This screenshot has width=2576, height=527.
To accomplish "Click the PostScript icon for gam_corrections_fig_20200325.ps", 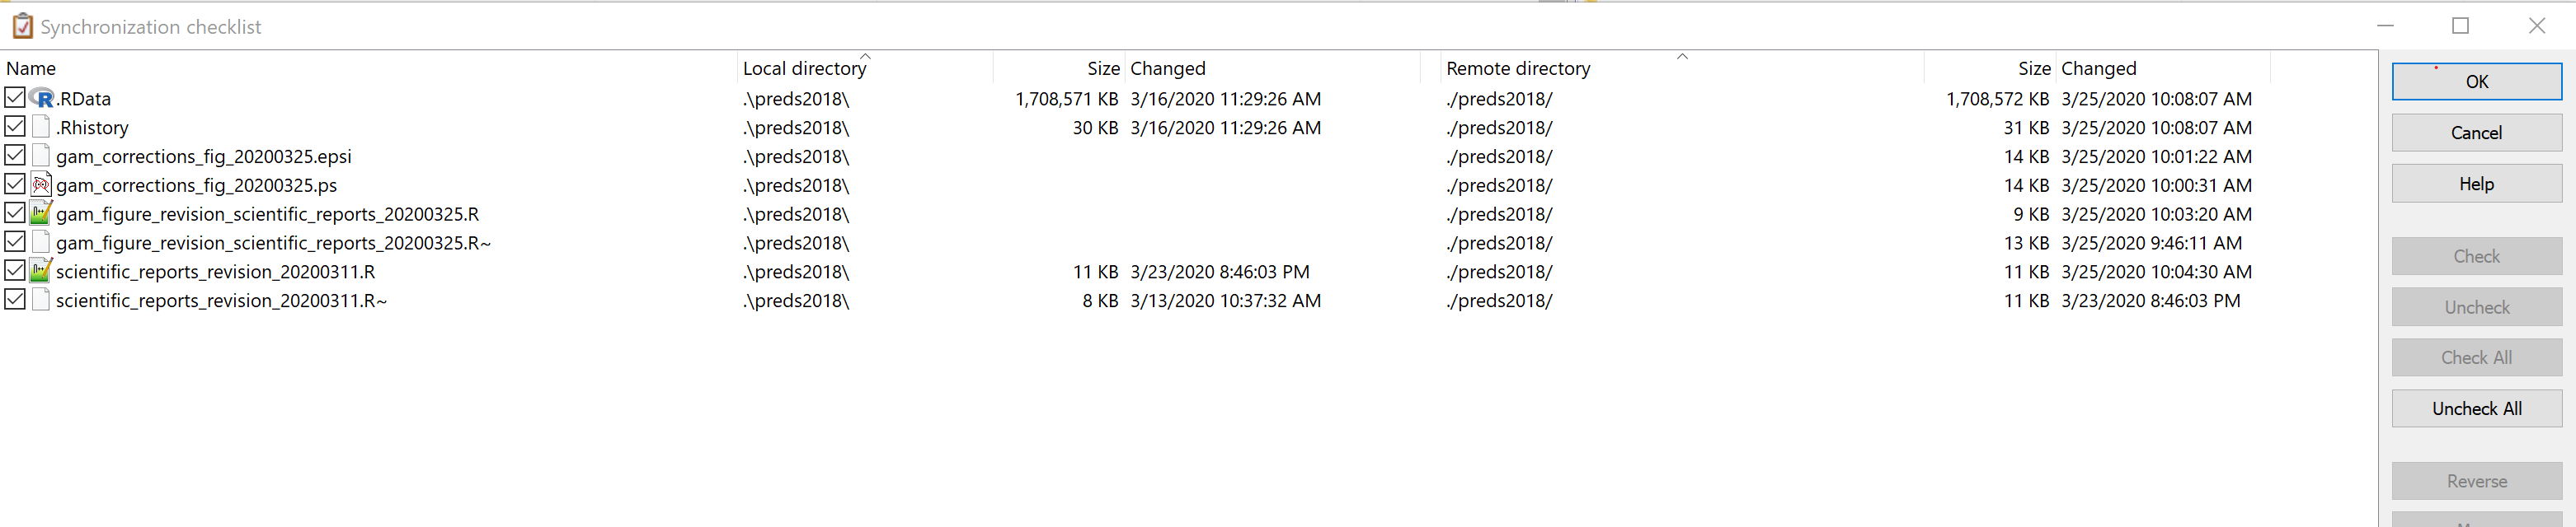I will (x=41, y=184).
